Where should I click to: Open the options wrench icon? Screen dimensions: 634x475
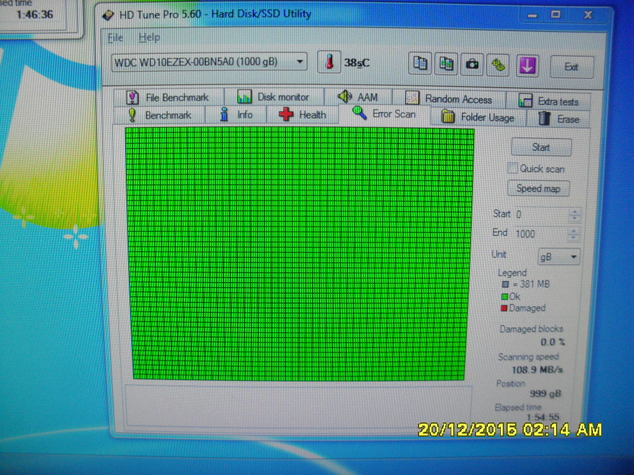point(498,64)
